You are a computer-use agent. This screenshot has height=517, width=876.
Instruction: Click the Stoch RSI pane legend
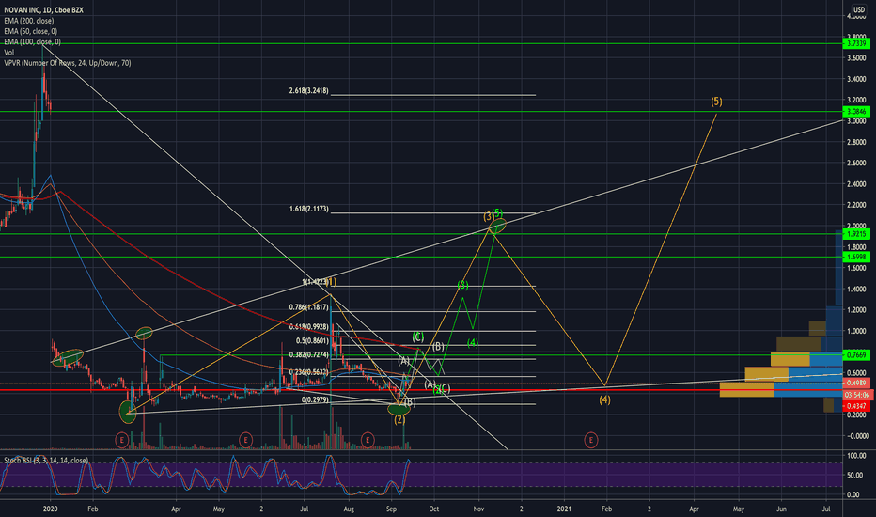(46, 461)
